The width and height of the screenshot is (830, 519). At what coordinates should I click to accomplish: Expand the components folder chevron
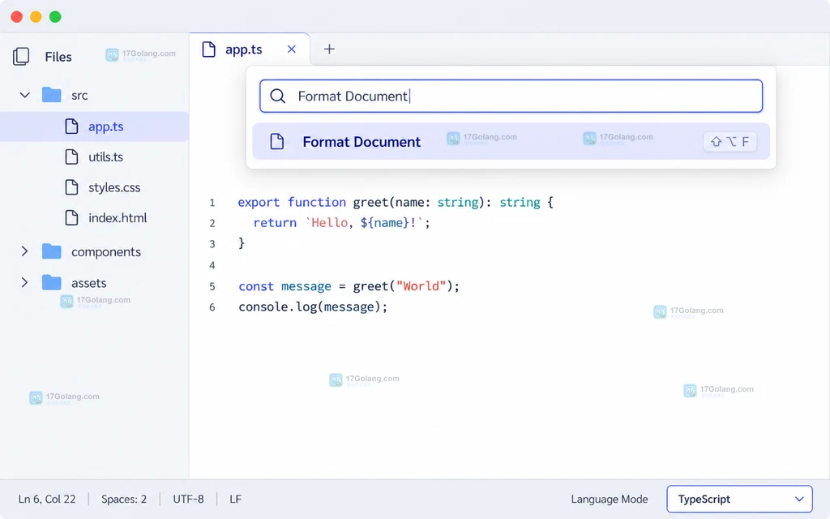tap(24, 251)
